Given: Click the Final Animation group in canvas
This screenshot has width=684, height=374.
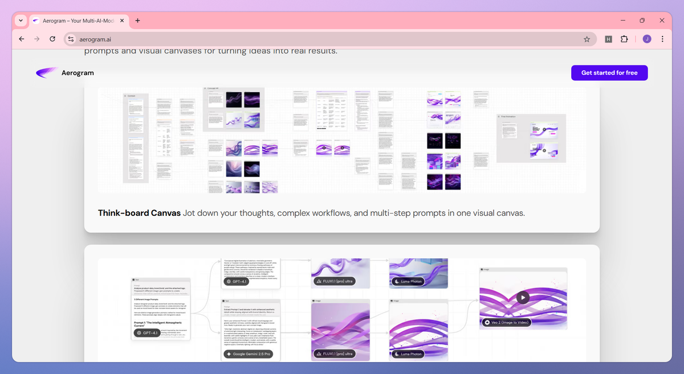Looking at the screenshot, I should (531, 138).
